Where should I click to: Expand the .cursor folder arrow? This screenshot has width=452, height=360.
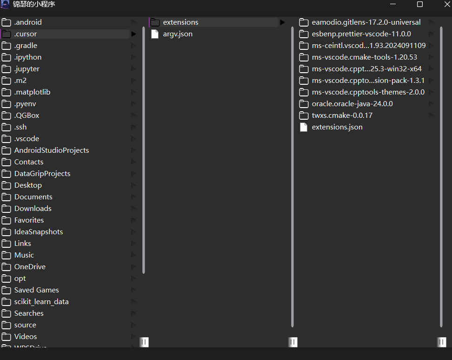click(133, 34)
